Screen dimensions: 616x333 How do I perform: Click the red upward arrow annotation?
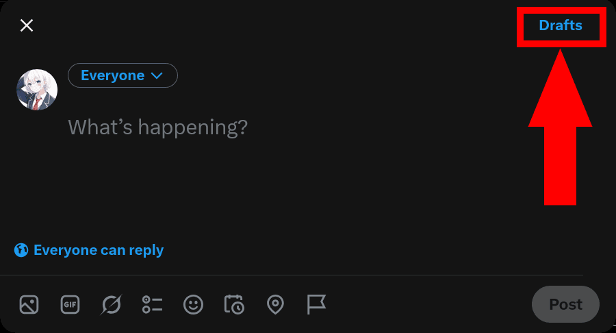(x=560, y=127)
